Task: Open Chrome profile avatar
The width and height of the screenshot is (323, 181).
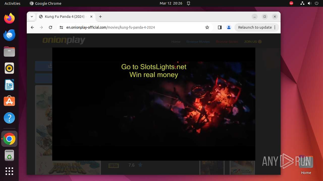Action: pyautogui.click(x=229, y=27)
